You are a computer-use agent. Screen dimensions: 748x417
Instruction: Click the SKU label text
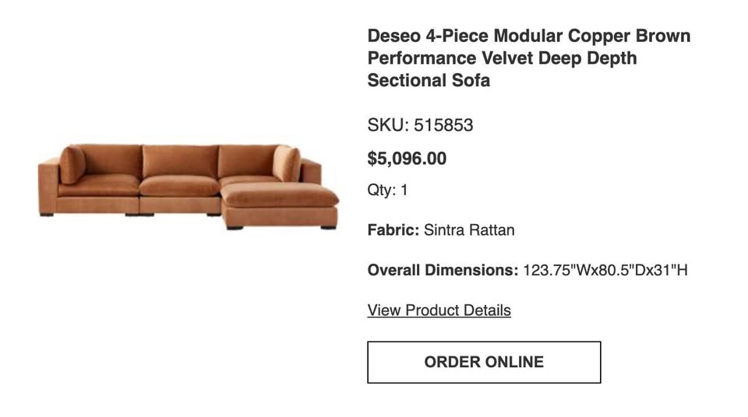click(x=387, y=125)
